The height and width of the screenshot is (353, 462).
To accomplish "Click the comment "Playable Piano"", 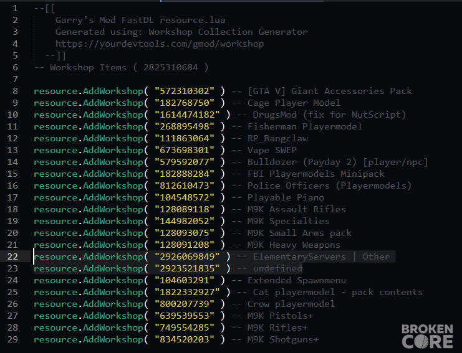I will coord(286,197).
